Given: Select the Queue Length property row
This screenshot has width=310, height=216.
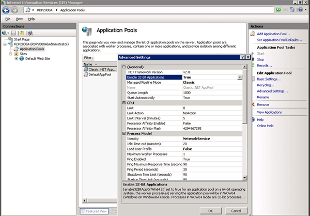Looking at the screenshot, I should click(x=184, y=92).
